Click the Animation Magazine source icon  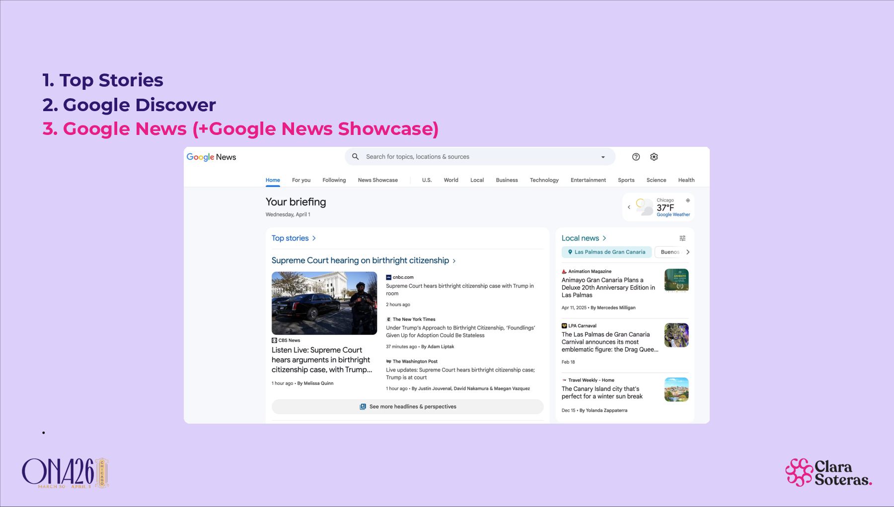click(564, 271)
